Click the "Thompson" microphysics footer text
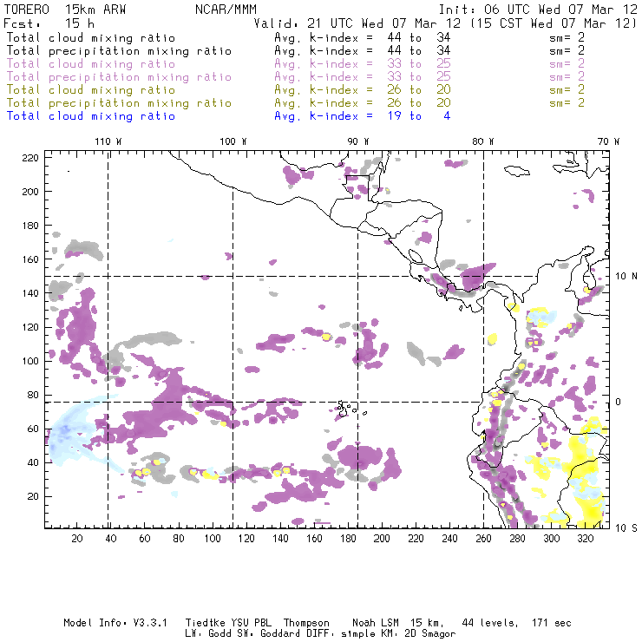The width and height of the screenshot is (642, 642). pyautogui.click(x=306, y=623)
